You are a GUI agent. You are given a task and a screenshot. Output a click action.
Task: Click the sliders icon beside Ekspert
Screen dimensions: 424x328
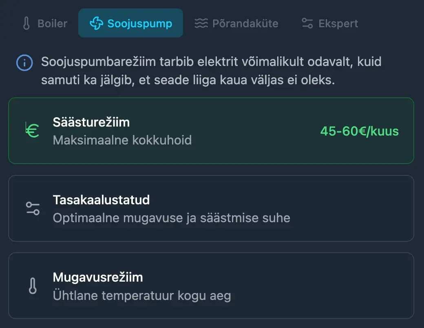[307, 23]
